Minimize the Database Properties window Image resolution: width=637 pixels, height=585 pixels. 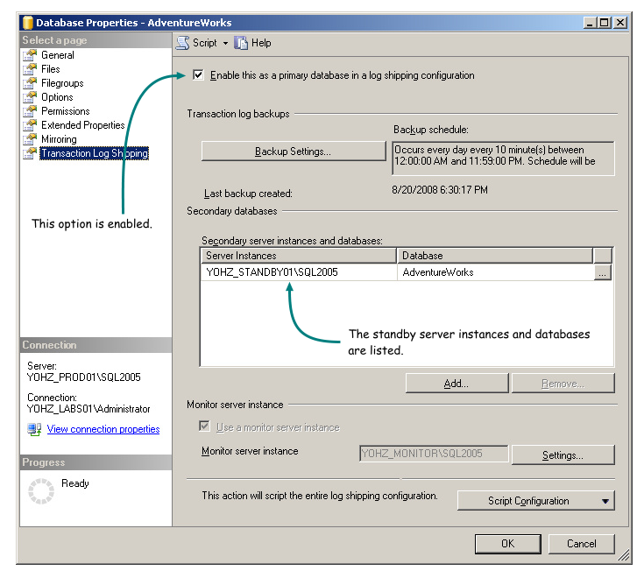591,22
